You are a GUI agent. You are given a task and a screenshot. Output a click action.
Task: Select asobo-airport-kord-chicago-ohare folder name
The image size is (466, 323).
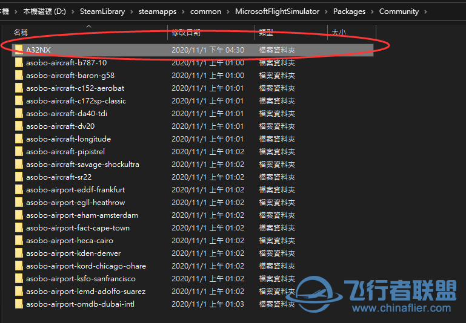click(x=86, y=266)
